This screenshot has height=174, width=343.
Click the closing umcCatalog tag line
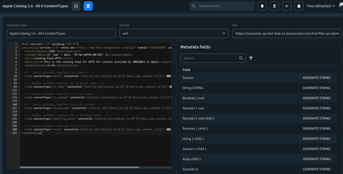click(x=31, y=133)
